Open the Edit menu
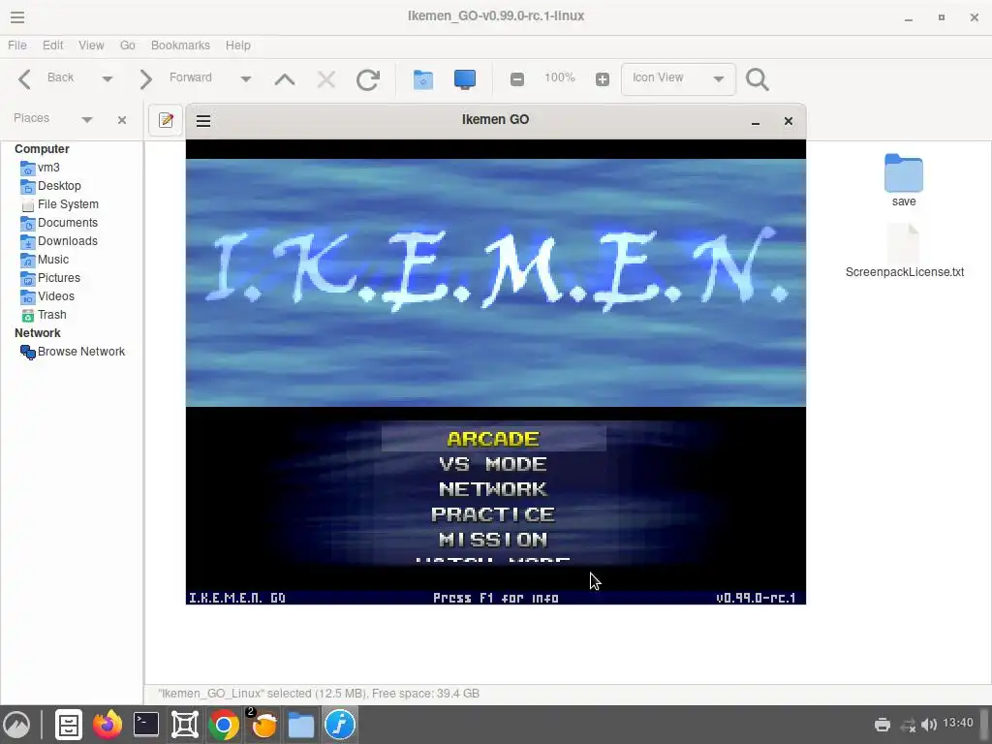992x744 pixels. pos(52,46)
